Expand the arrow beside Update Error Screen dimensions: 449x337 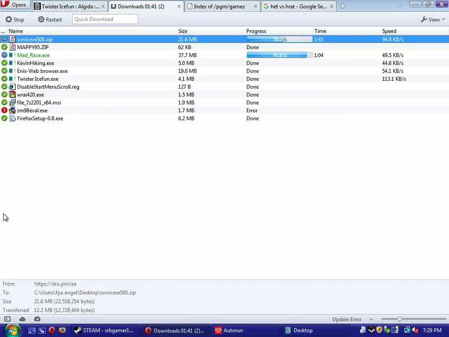point(371,319)
